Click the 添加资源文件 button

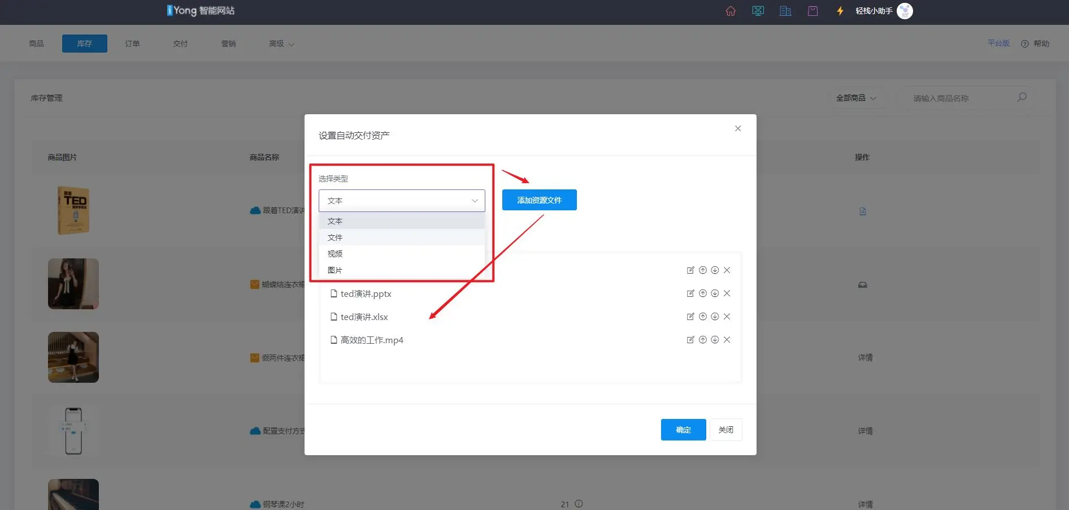pyautogui.click(x=539, y=200)
